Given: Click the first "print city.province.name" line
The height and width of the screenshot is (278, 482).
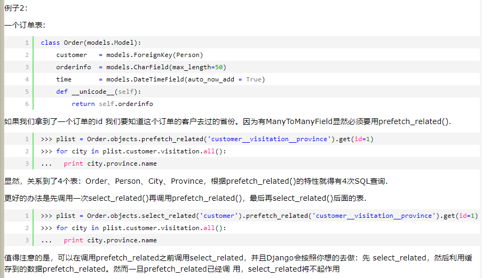Looking at the screenshot, I should tap(99, 163).
